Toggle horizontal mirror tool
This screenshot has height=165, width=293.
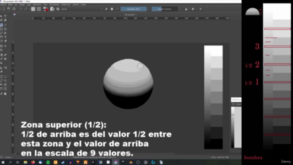tap(186, 9)
